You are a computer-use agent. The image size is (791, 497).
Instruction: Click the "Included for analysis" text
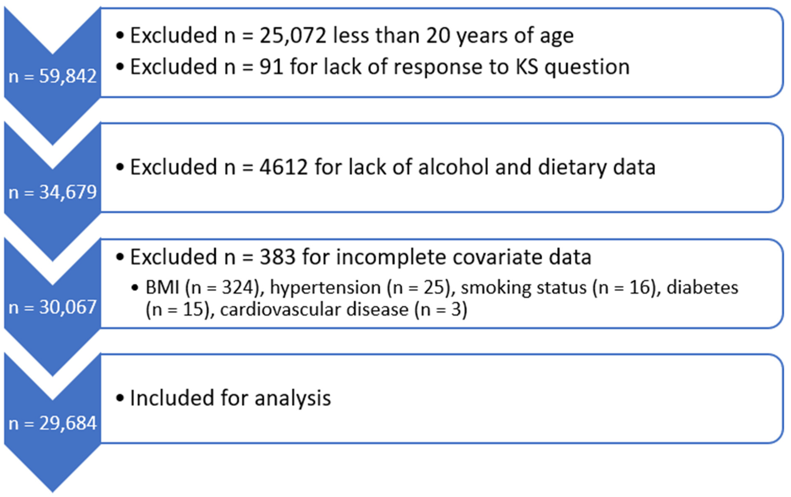[x=230, y=398]
